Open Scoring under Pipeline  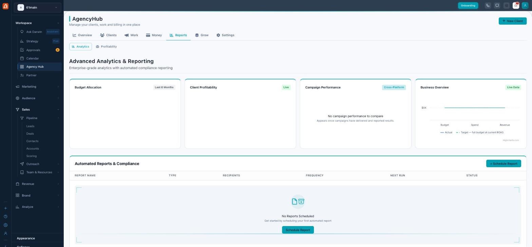coord(31,156)
